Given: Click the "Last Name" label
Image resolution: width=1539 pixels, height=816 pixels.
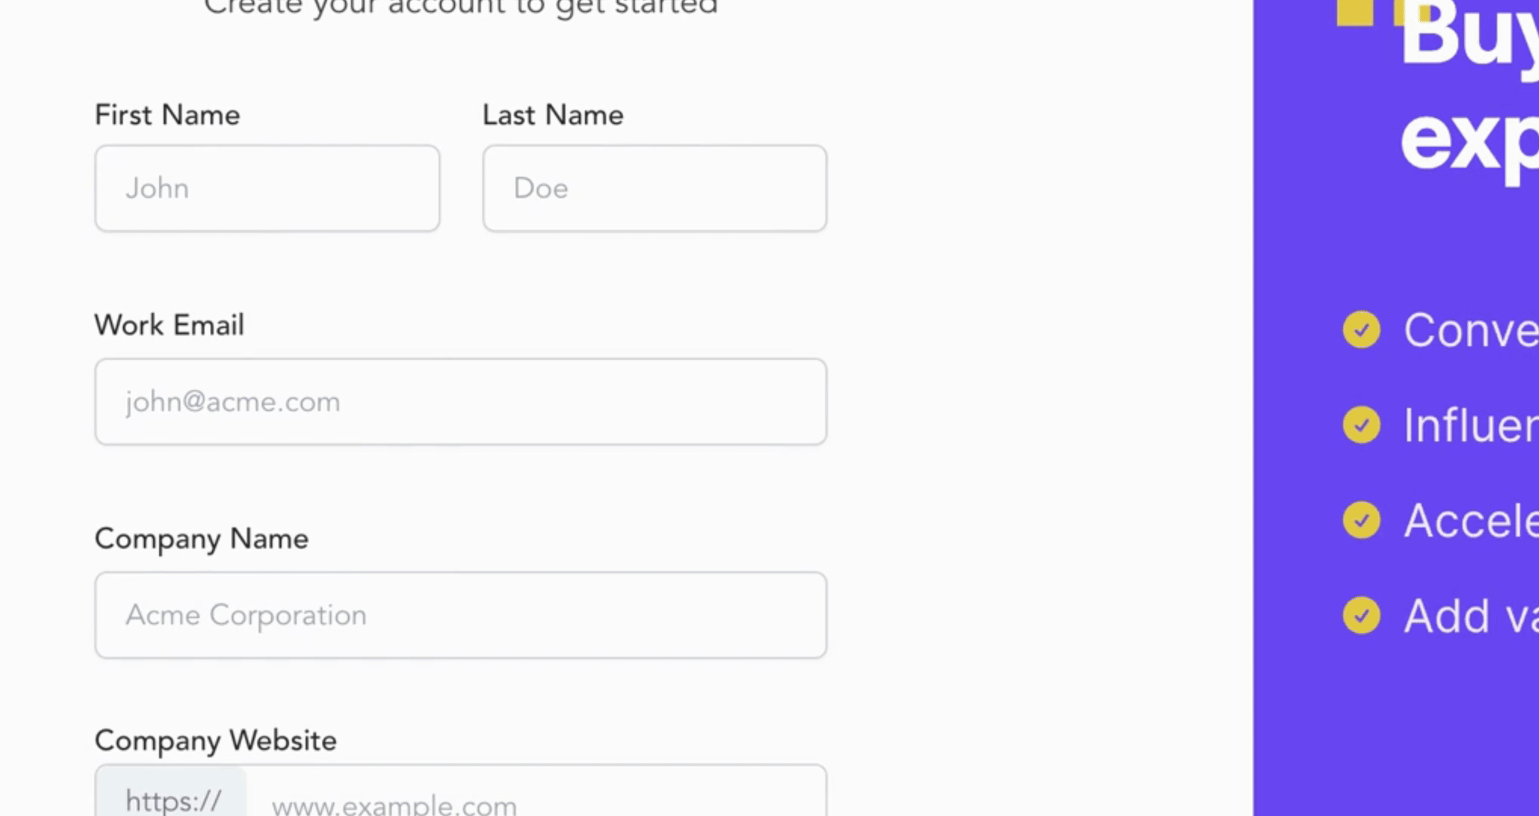Looking at the screenshot, I should pos(553,116).
